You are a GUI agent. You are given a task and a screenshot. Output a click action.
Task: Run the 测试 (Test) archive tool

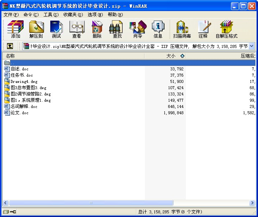(56, 29)
